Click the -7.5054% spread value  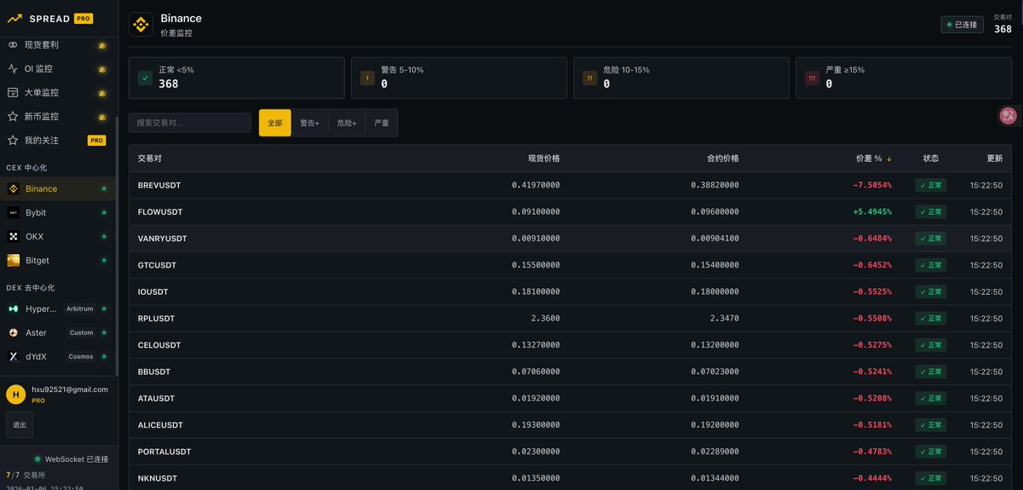click(872, 185)
